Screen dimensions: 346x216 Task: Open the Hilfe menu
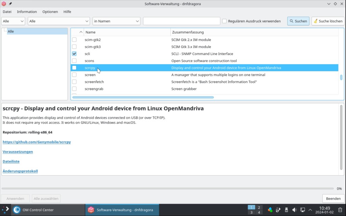(x=67, y=12)
